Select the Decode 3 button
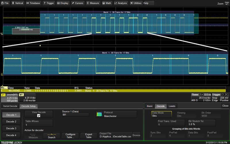 [11, 128]
